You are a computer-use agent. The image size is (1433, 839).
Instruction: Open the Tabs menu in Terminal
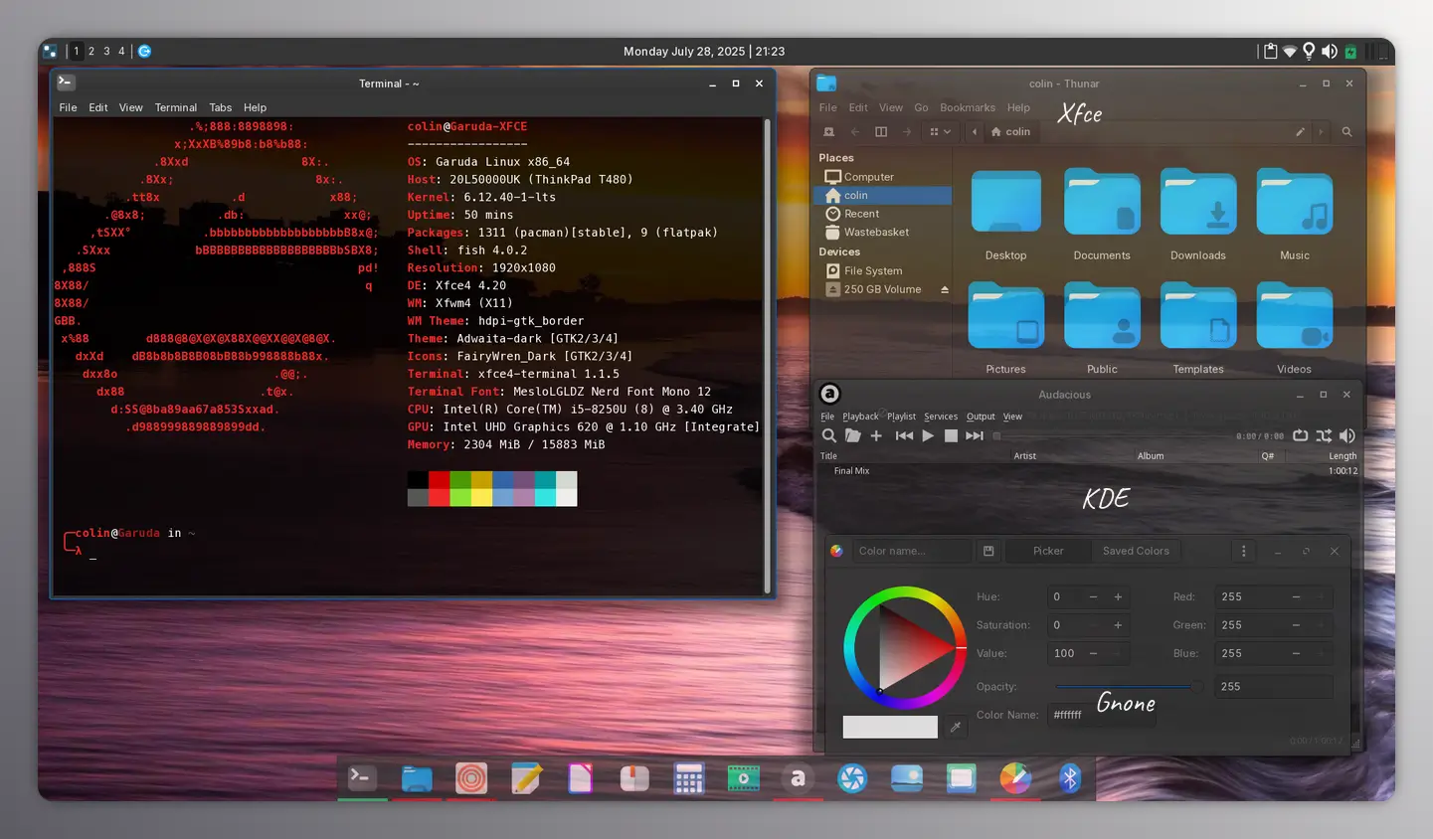(220, 107)
